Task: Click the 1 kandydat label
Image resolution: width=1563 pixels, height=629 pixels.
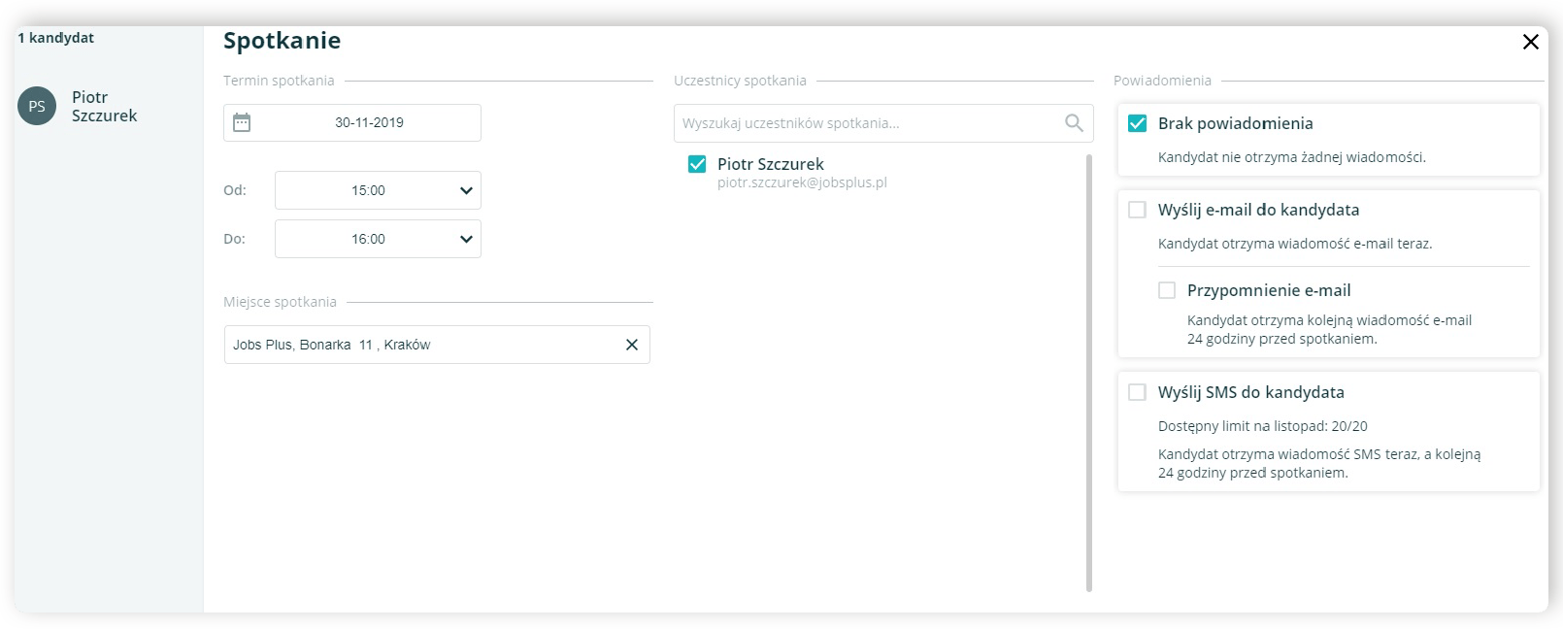Action: tap(55, 38)
